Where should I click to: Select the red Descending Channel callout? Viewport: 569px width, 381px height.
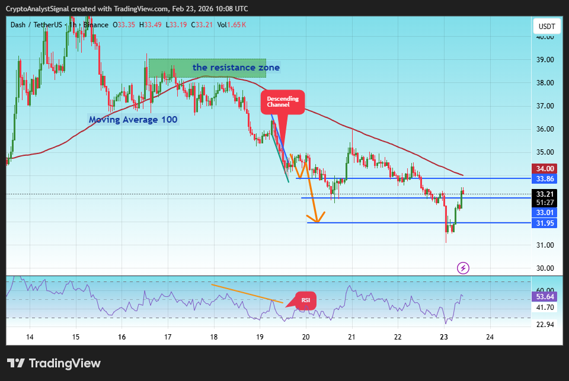[283, 102]
